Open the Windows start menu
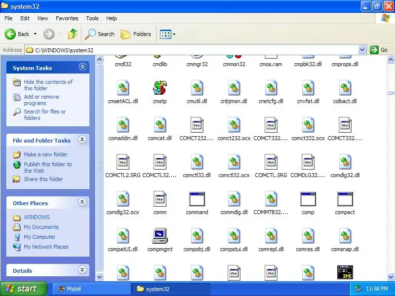The height and width of the screenshot is (296, 395). point(23,289)
